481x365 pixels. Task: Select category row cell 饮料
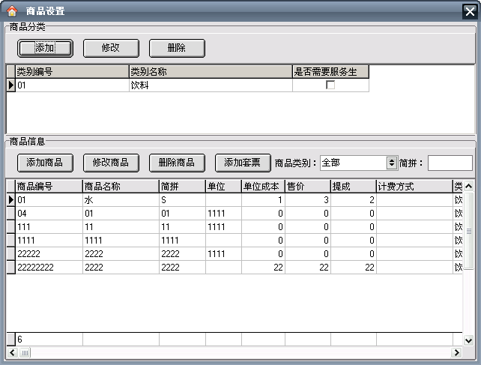pyautogui.click(x=211, y=85)
